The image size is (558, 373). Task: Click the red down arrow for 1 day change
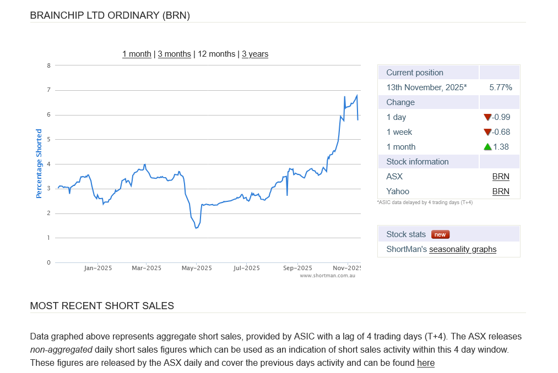point(487,117)
